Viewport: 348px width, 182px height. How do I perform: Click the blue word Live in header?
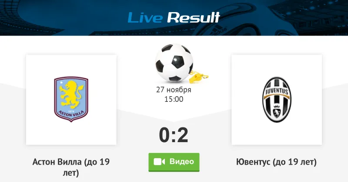145,17
